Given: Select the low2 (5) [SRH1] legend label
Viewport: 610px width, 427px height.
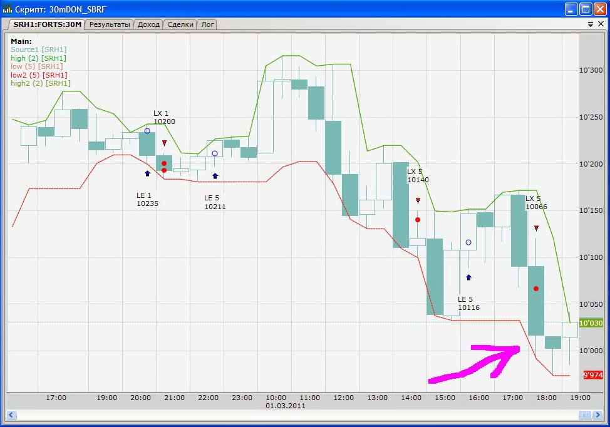Looking at the screenshot, I should (x=39, y=75).
